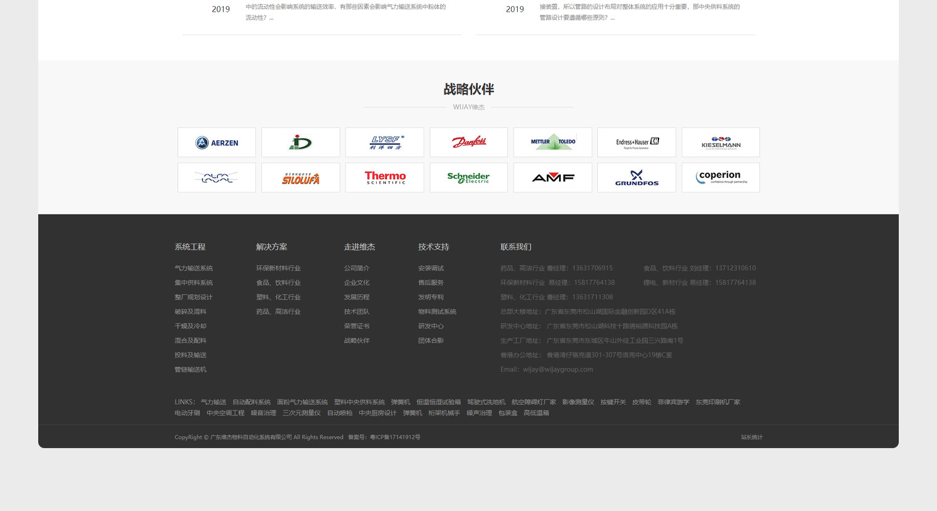937x511 pixels.
Task: Open the AMF partner logo
Action: click(552, 178)
